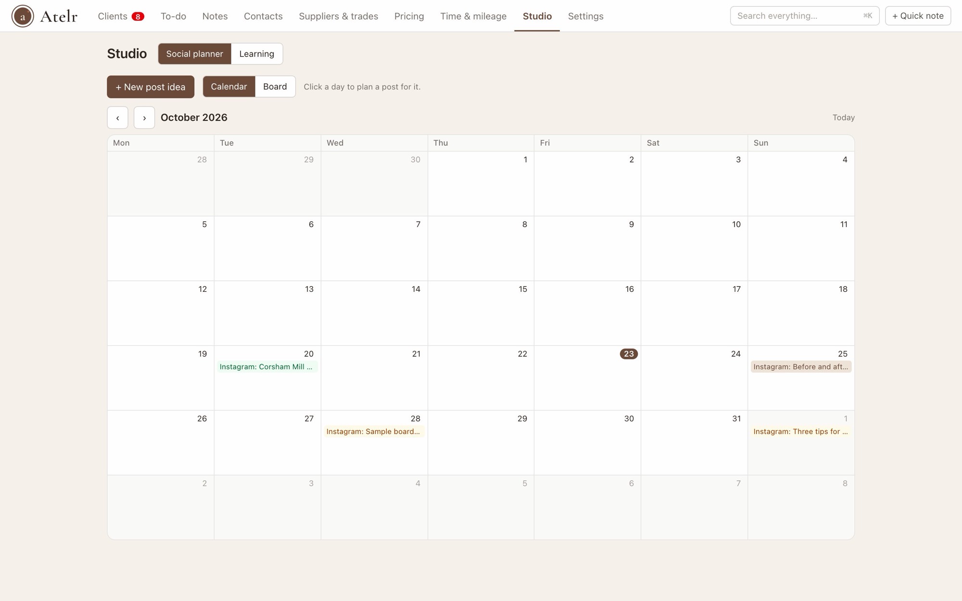This screenshot has height=601, width=962.
Task: Plan a post on October 1
Action: click(x=481, y=184)
